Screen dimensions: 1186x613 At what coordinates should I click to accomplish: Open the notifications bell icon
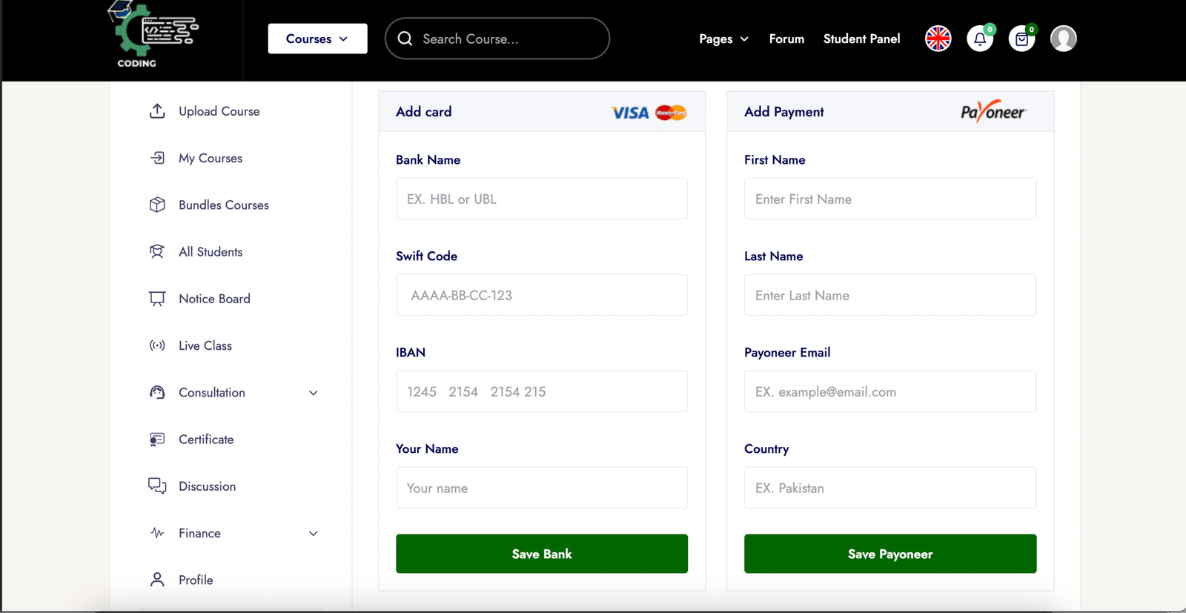[980, 39]
